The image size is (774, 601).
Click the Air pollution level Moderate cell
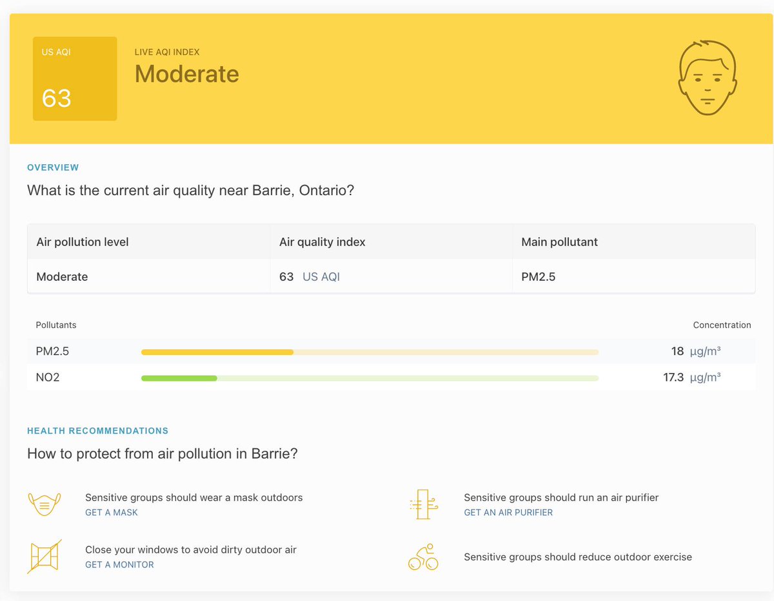click(x=62, y=276)
